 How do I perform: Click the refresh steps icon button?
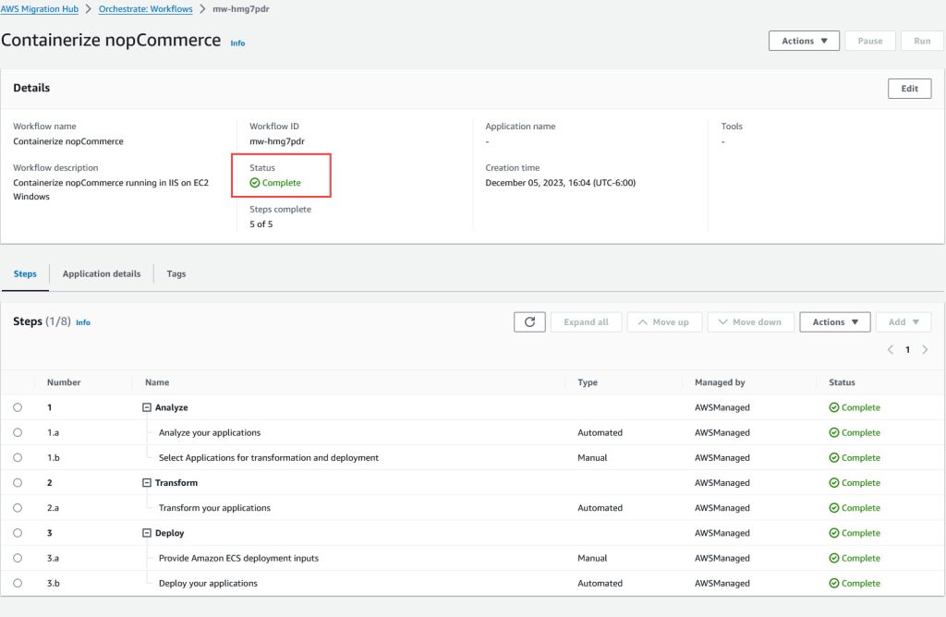point(529,322)
